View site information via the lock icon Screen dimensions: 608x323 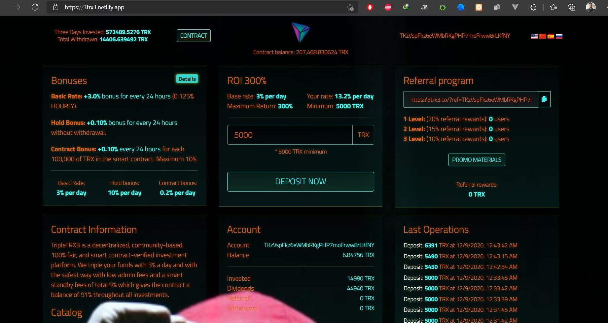coord(56,7)
